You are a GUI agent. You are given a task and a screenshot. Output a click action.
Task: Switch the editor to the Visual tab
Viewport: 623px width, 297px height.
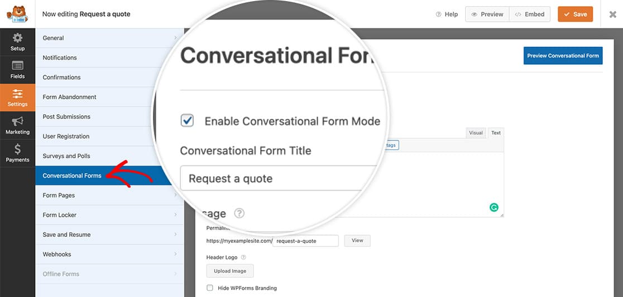click(476, 133)
